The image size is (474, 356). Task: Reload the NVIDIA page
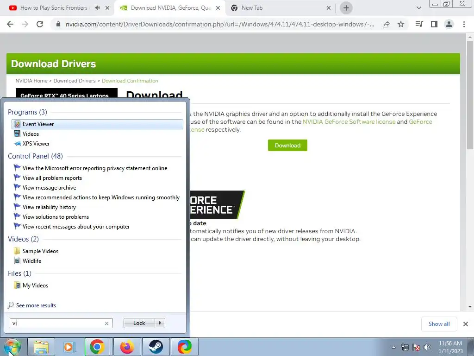click(x=40, y=24)
